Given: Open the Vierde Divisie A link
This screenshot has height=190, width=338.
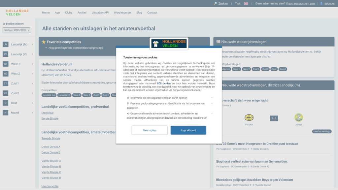Looking at the screenshot, I should [x=51, y=161].
